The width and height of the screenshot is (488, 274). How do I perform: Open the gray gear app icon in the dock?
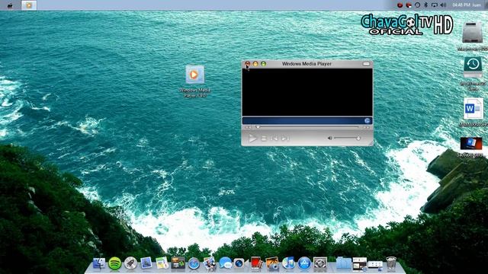[x=320, y=263]
